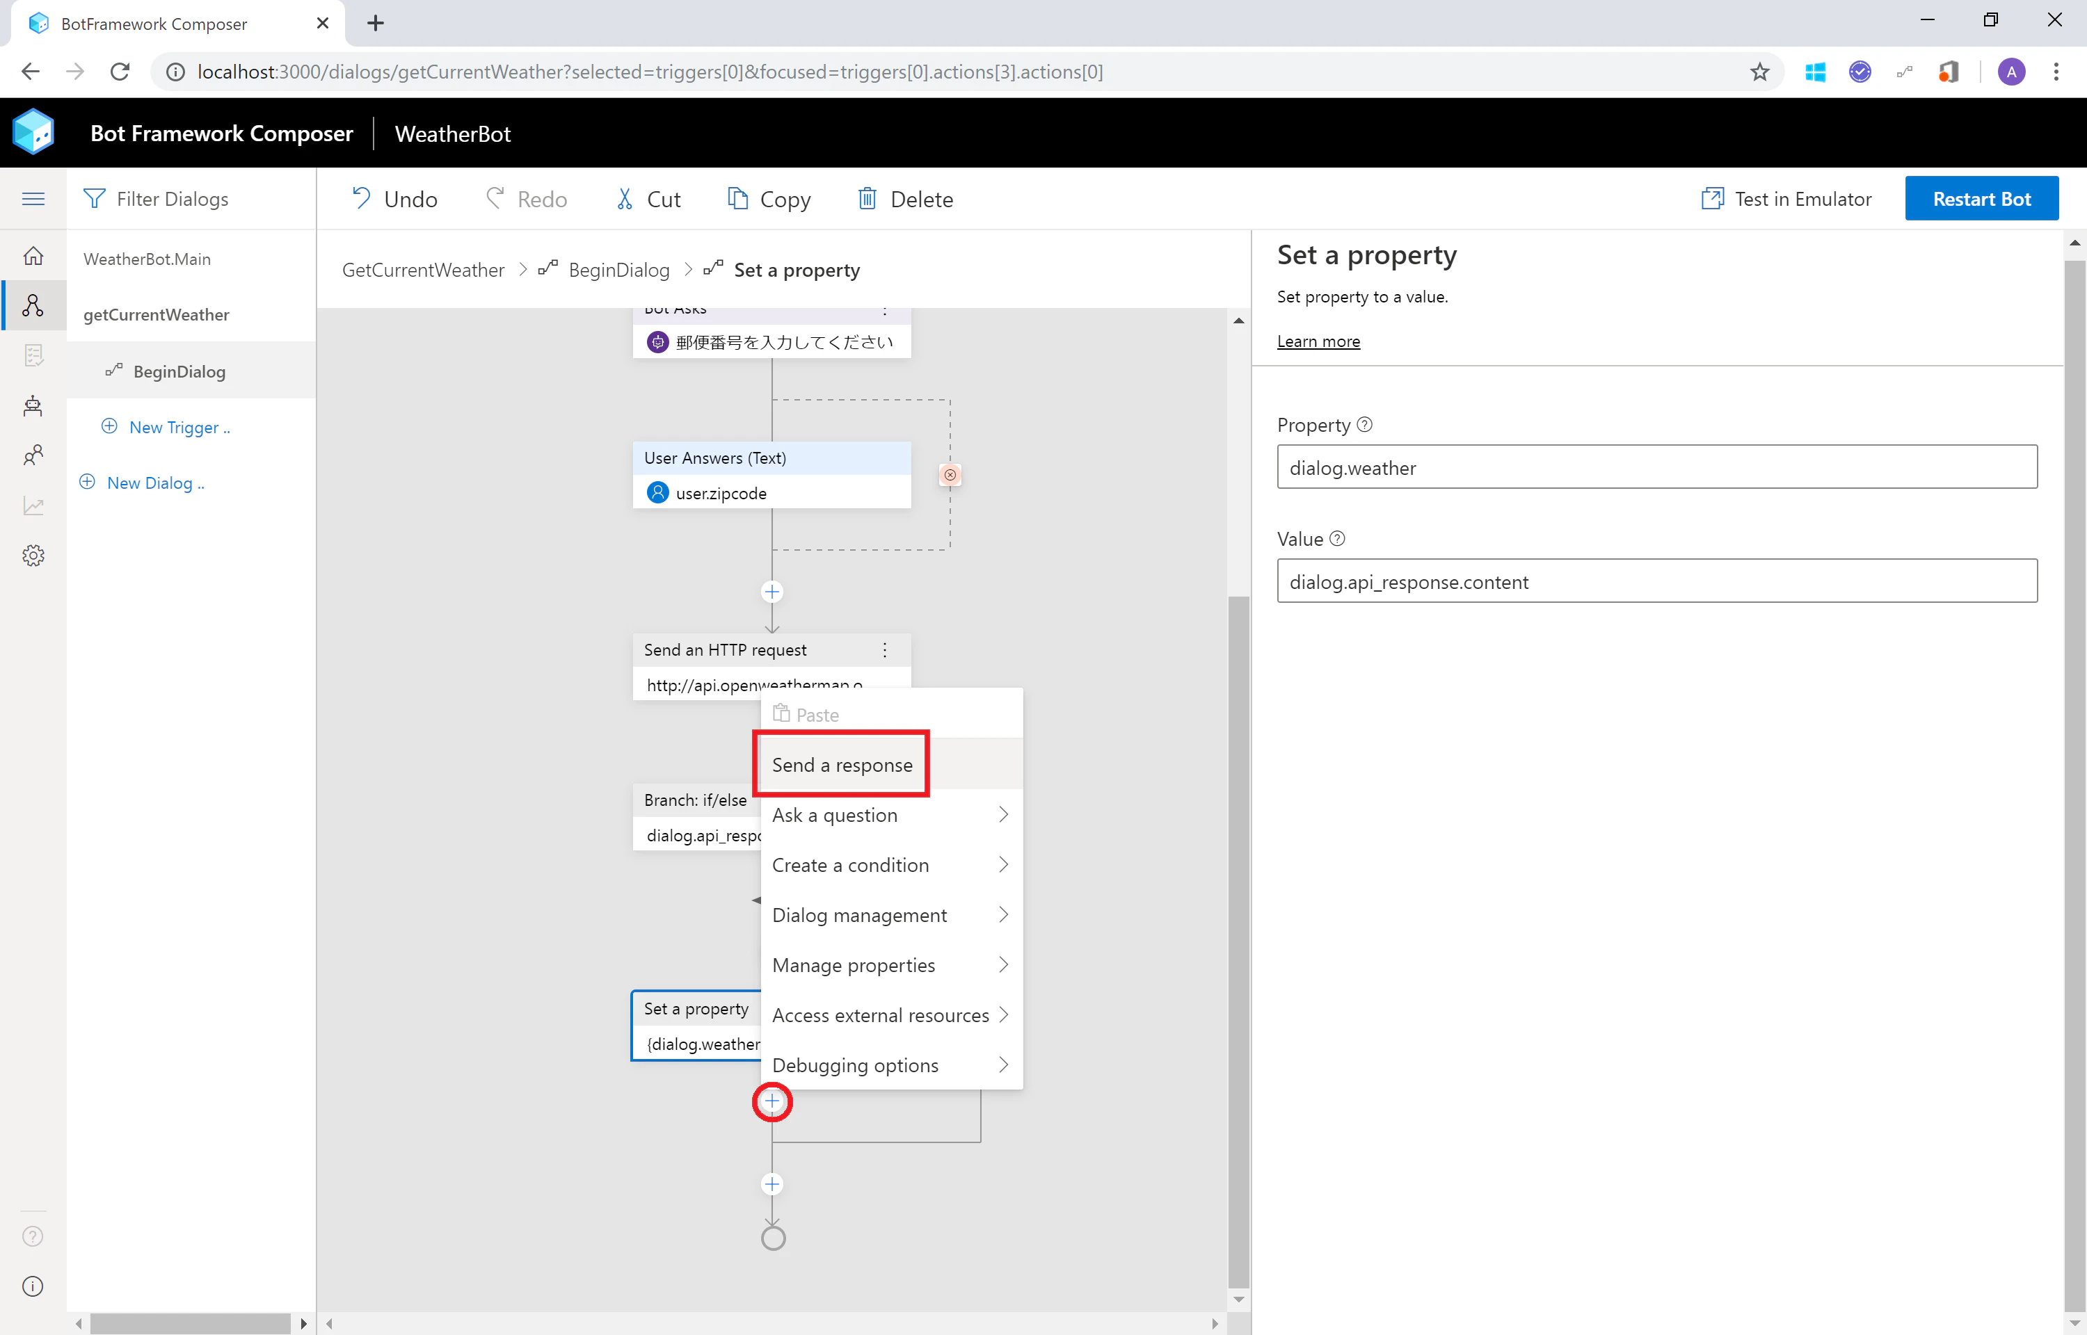Click Cut in the toolbar
The height and width of the screenshot is (1335, 2087).
click(647, 200)
